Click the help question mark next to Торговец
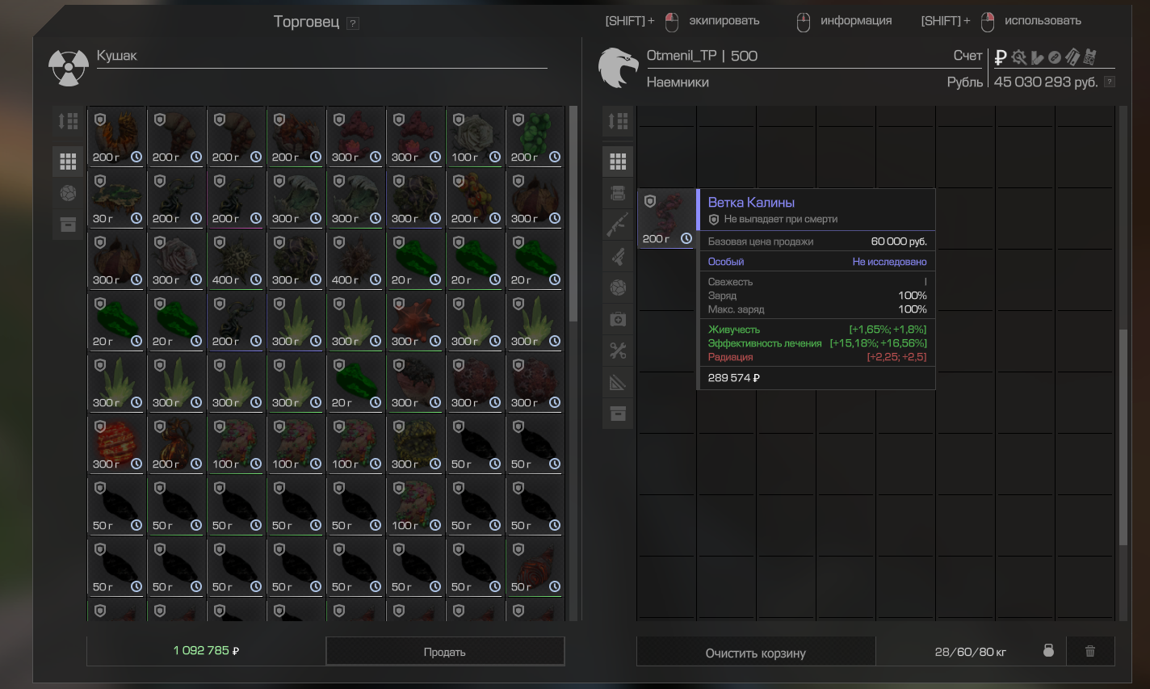Viewport: 1150px width, 689px height. click(x=353, y=23)
